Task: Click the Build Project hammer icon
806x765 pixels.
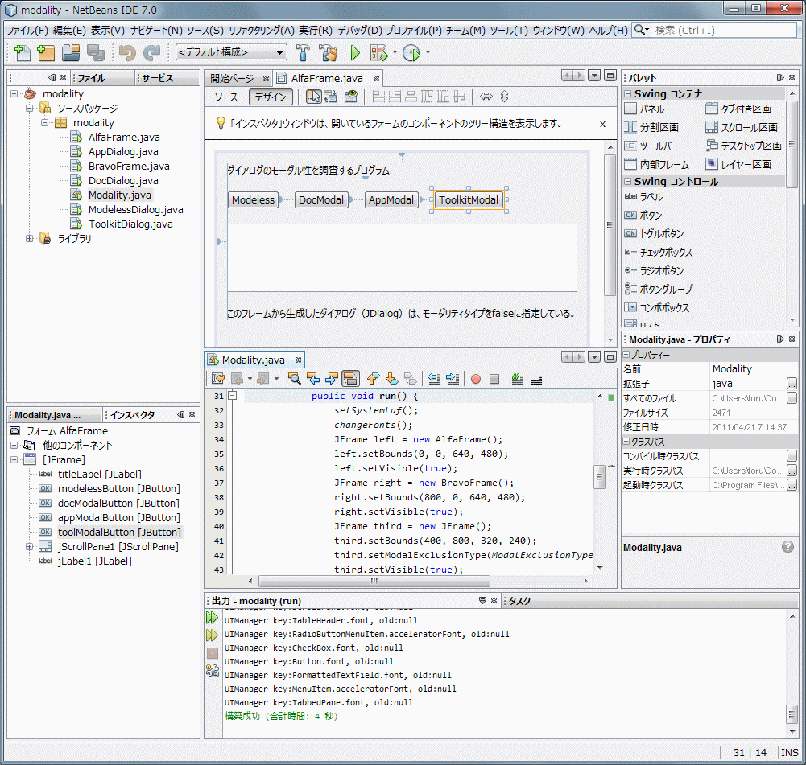Action: (x=303, y=52)
